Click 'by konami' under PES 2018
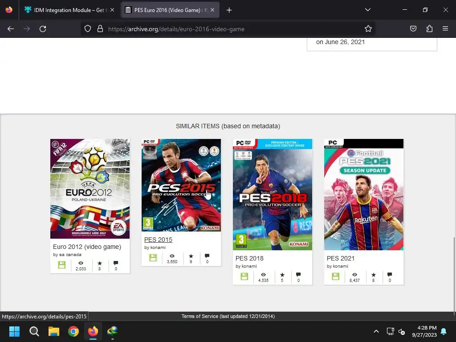The image size is (456, 342). tap(246, 266)
